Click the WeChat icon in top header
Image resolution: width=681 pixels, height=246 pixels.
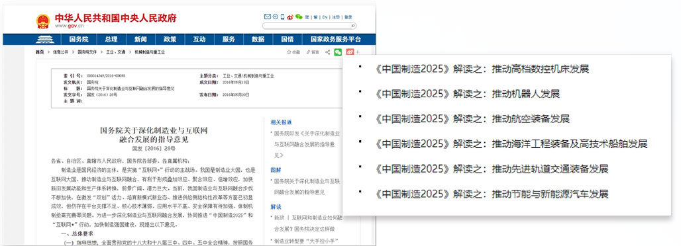(299, 17)
